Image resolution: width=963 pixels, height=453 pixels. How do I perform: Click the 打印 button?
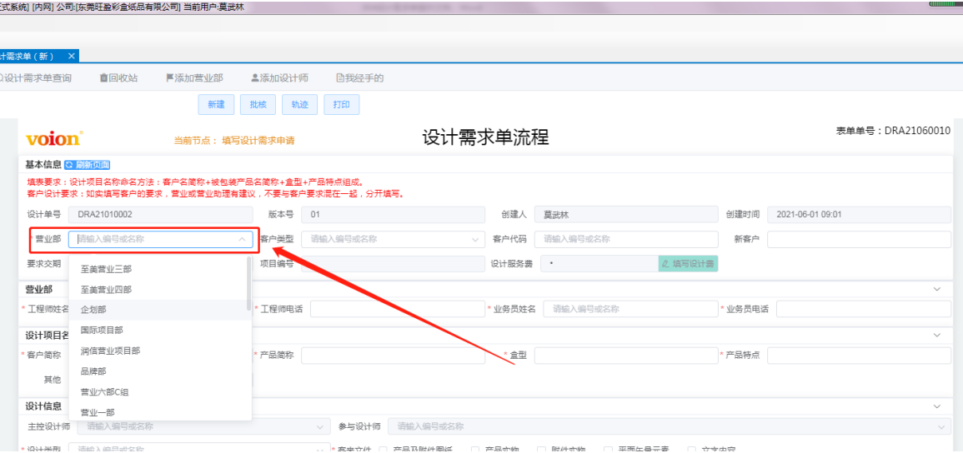(342, 104)
